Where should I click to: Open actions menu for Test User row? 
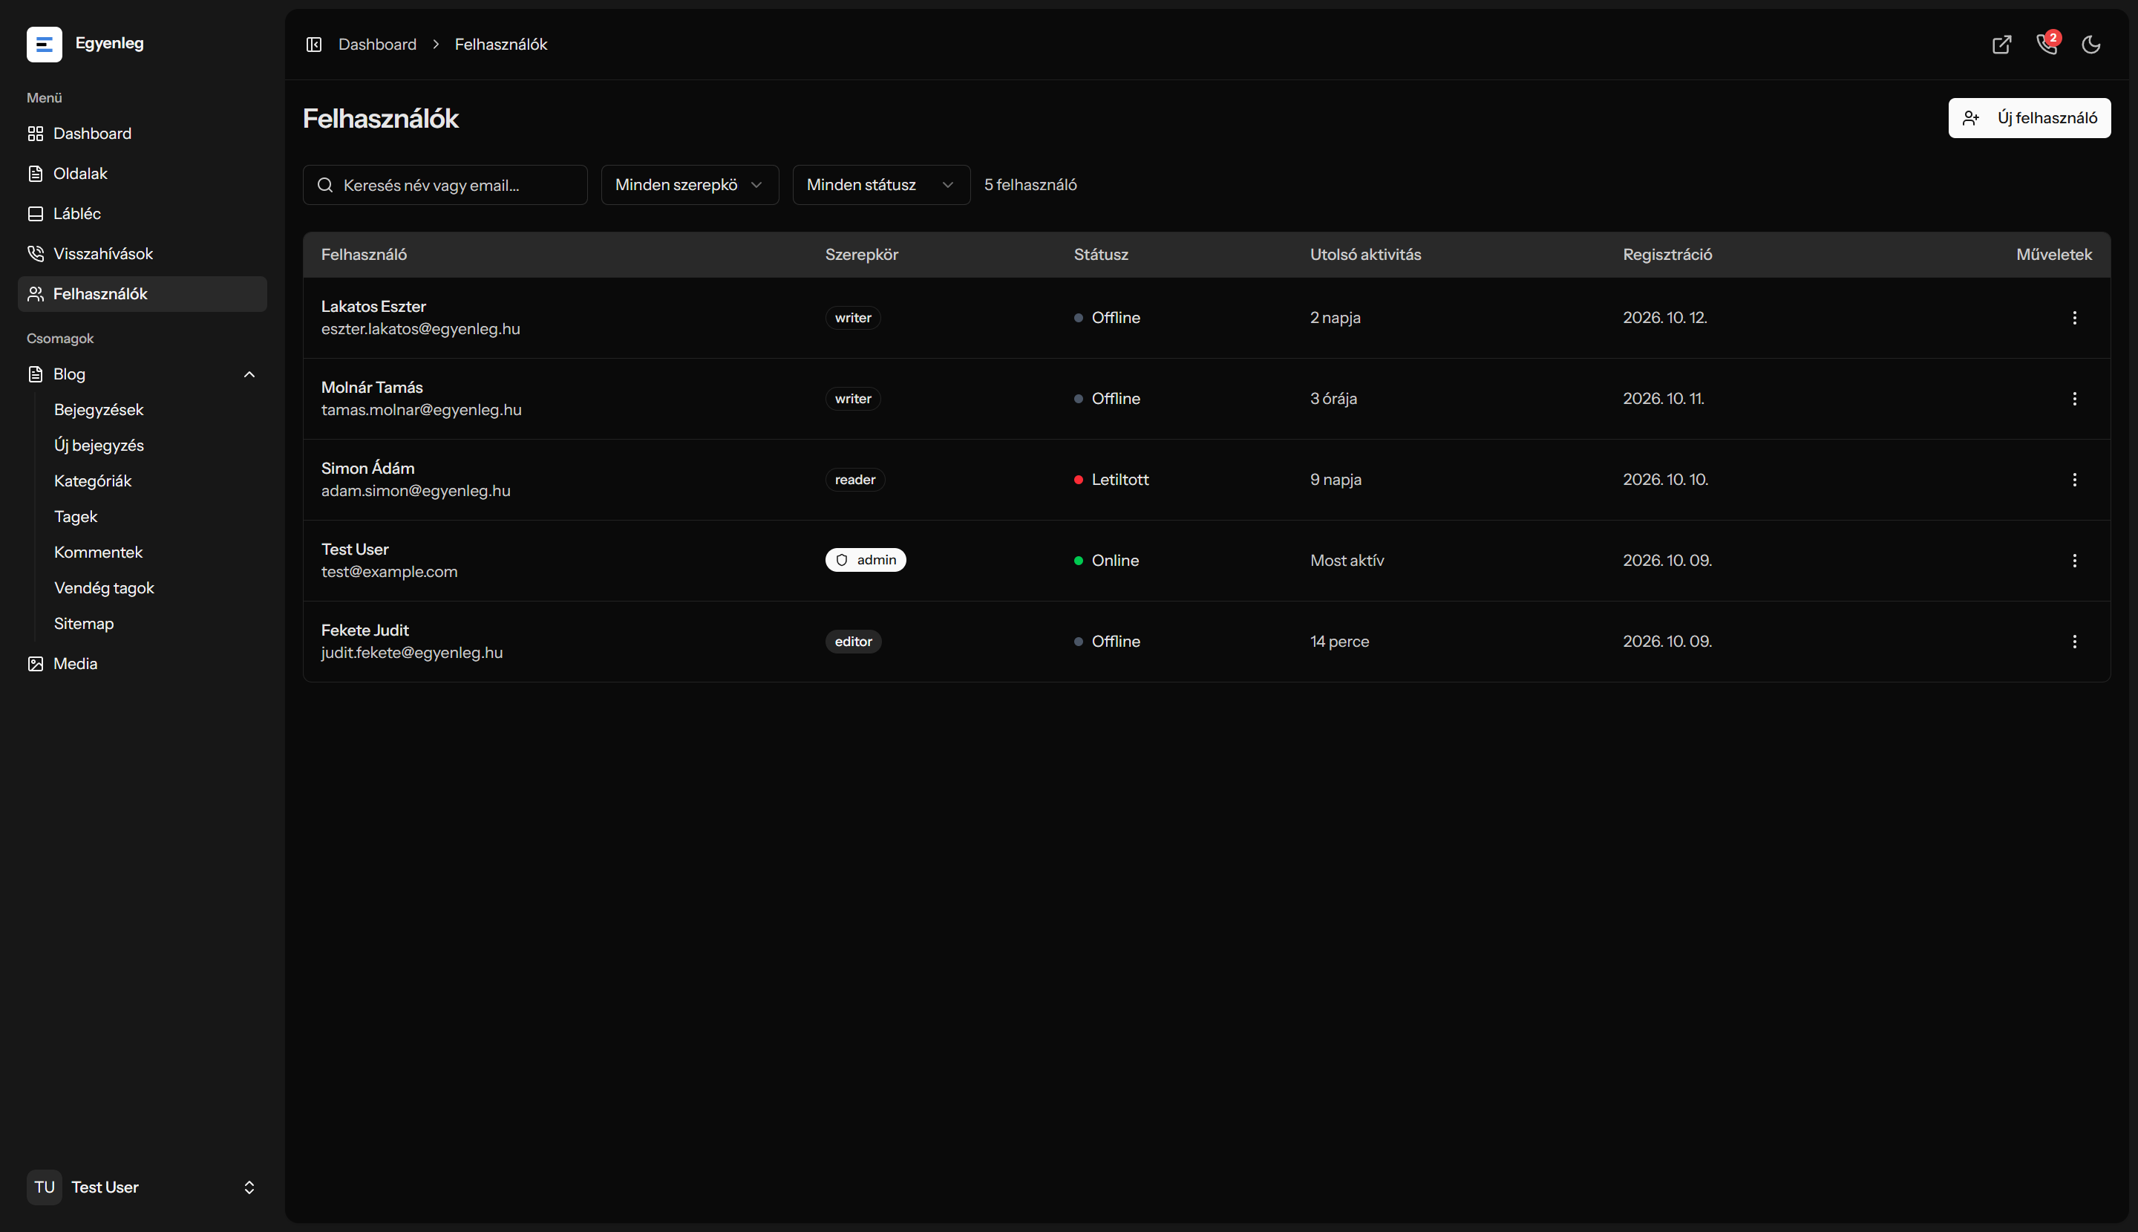[x=2075, y=560]
